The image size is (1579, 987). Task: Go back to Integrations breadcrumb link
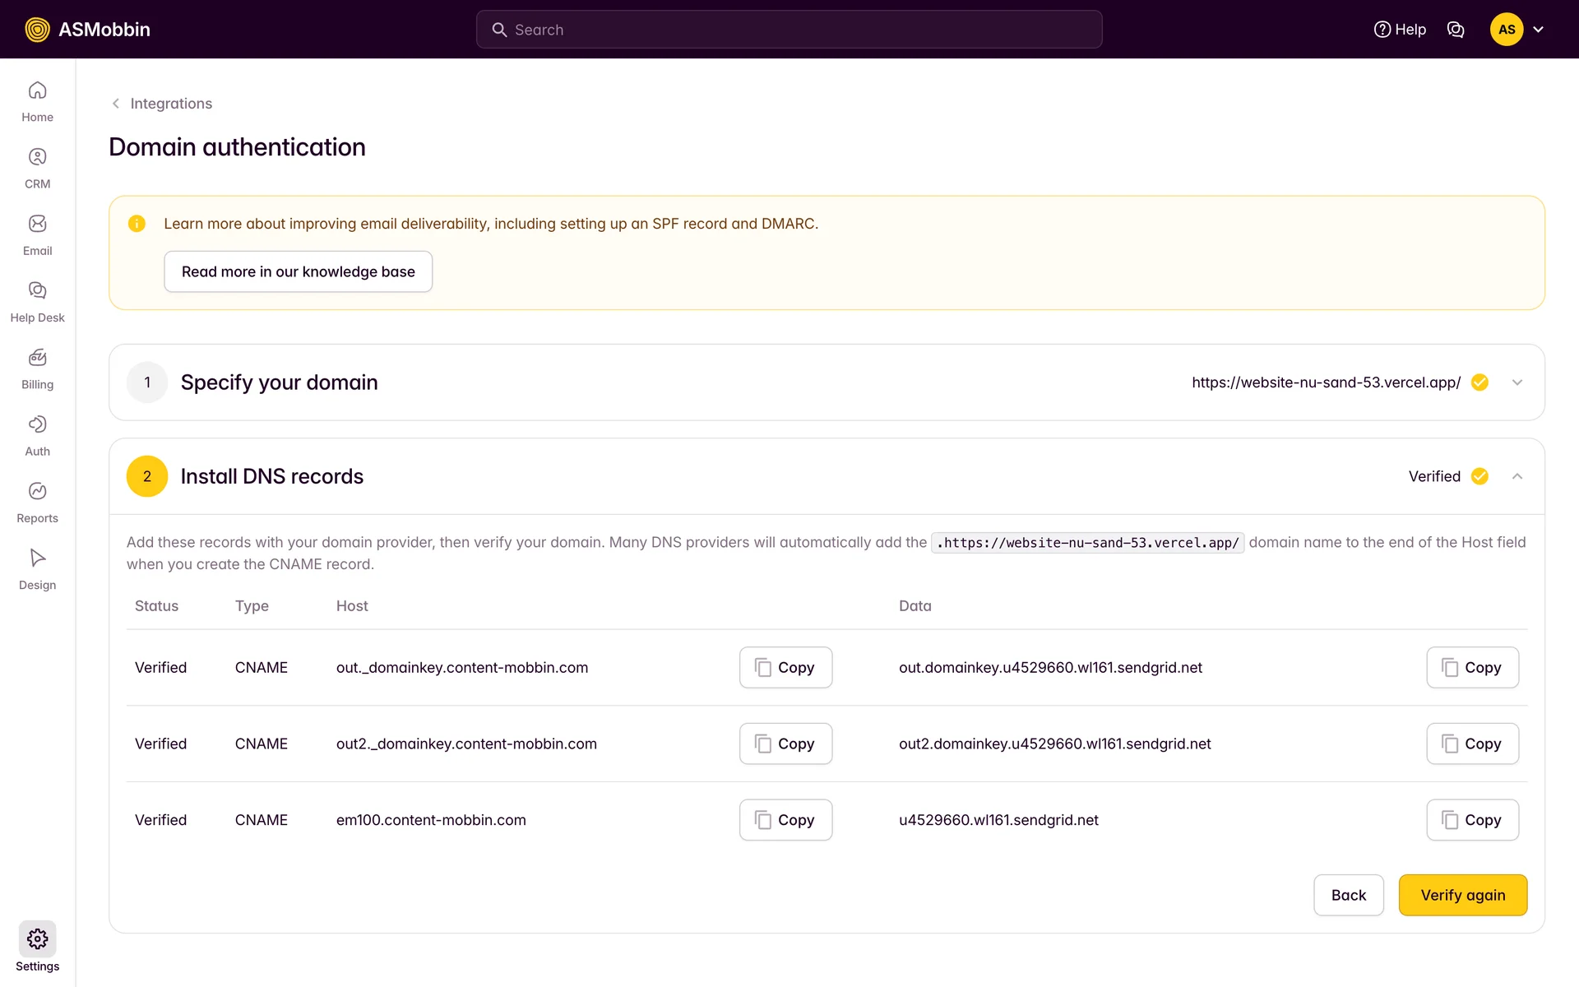(170, 104)
